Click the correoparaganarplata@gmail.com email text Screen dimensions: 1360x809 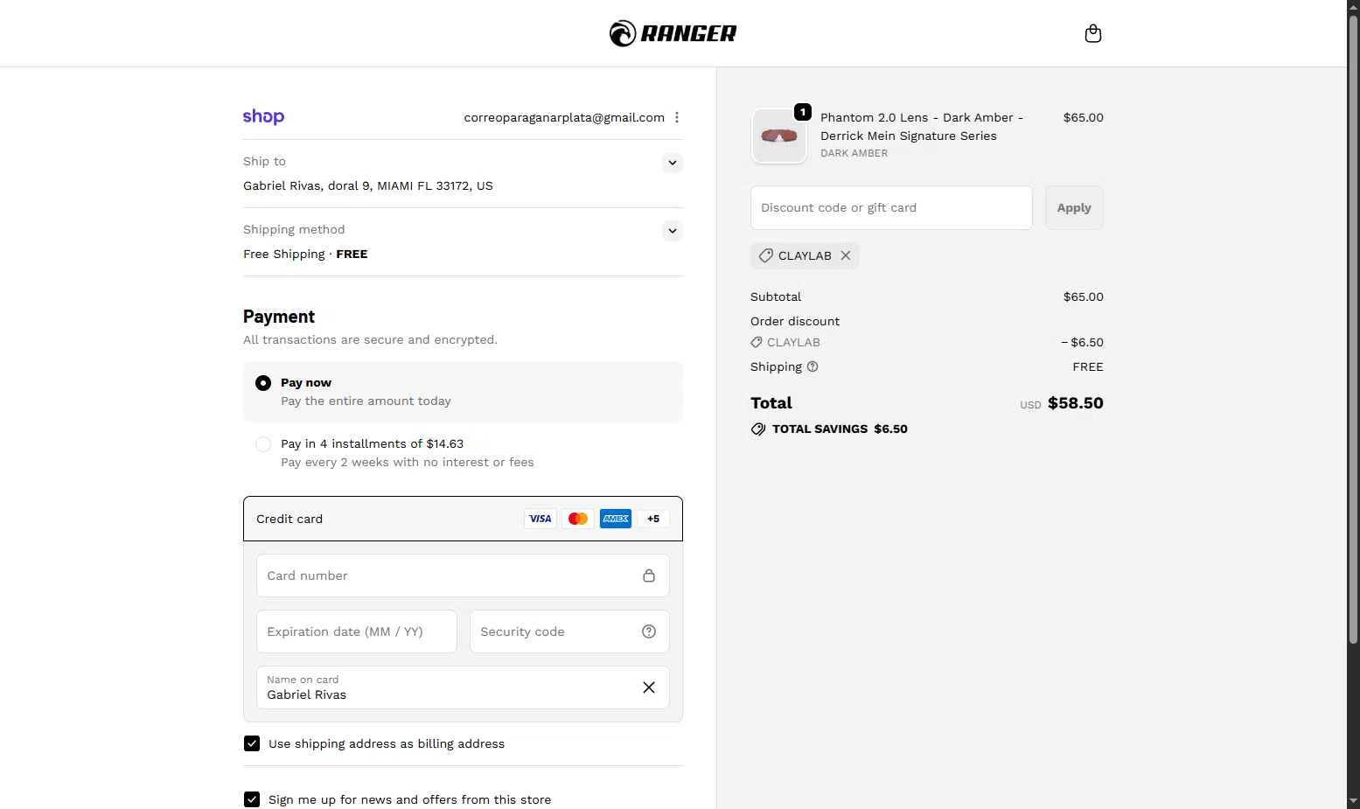564,117
